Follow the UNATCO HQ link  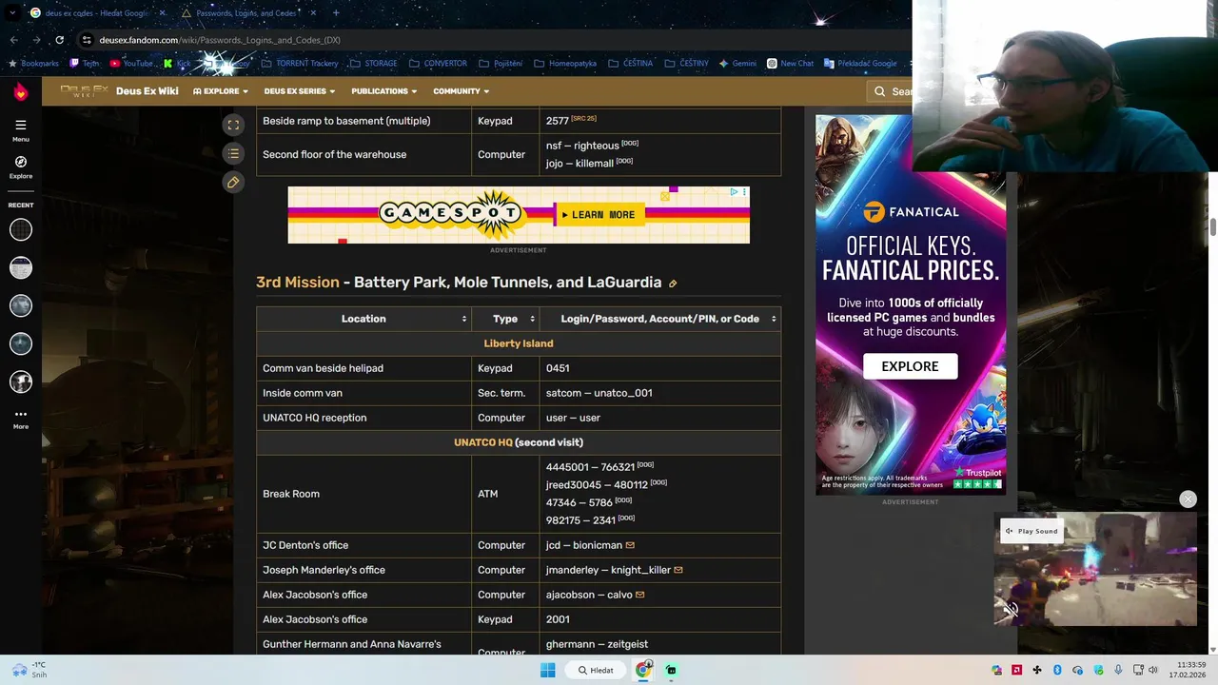coord(482,442)
